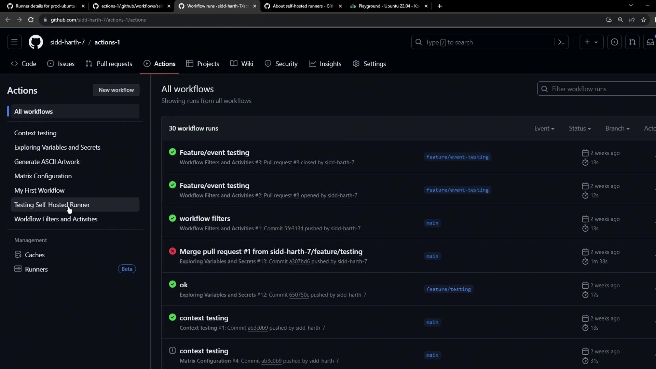Select Testing Self-Hosted Runner workflow
Viewport: 656px width, 369px height.
52,205
